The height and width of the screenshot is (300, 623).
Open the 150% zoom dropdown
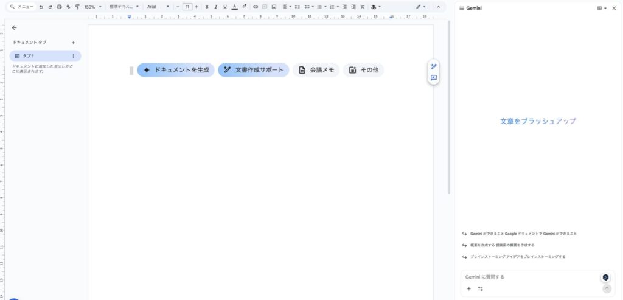click(x=92, y=7)
